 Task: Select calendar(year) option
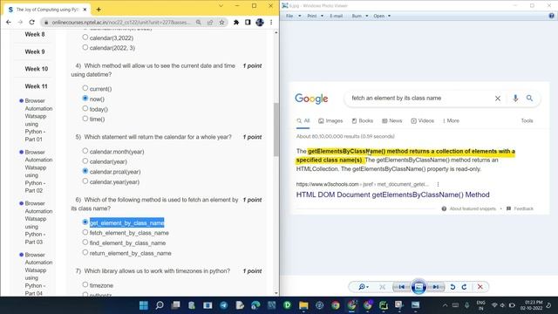[x=85, y=160]
